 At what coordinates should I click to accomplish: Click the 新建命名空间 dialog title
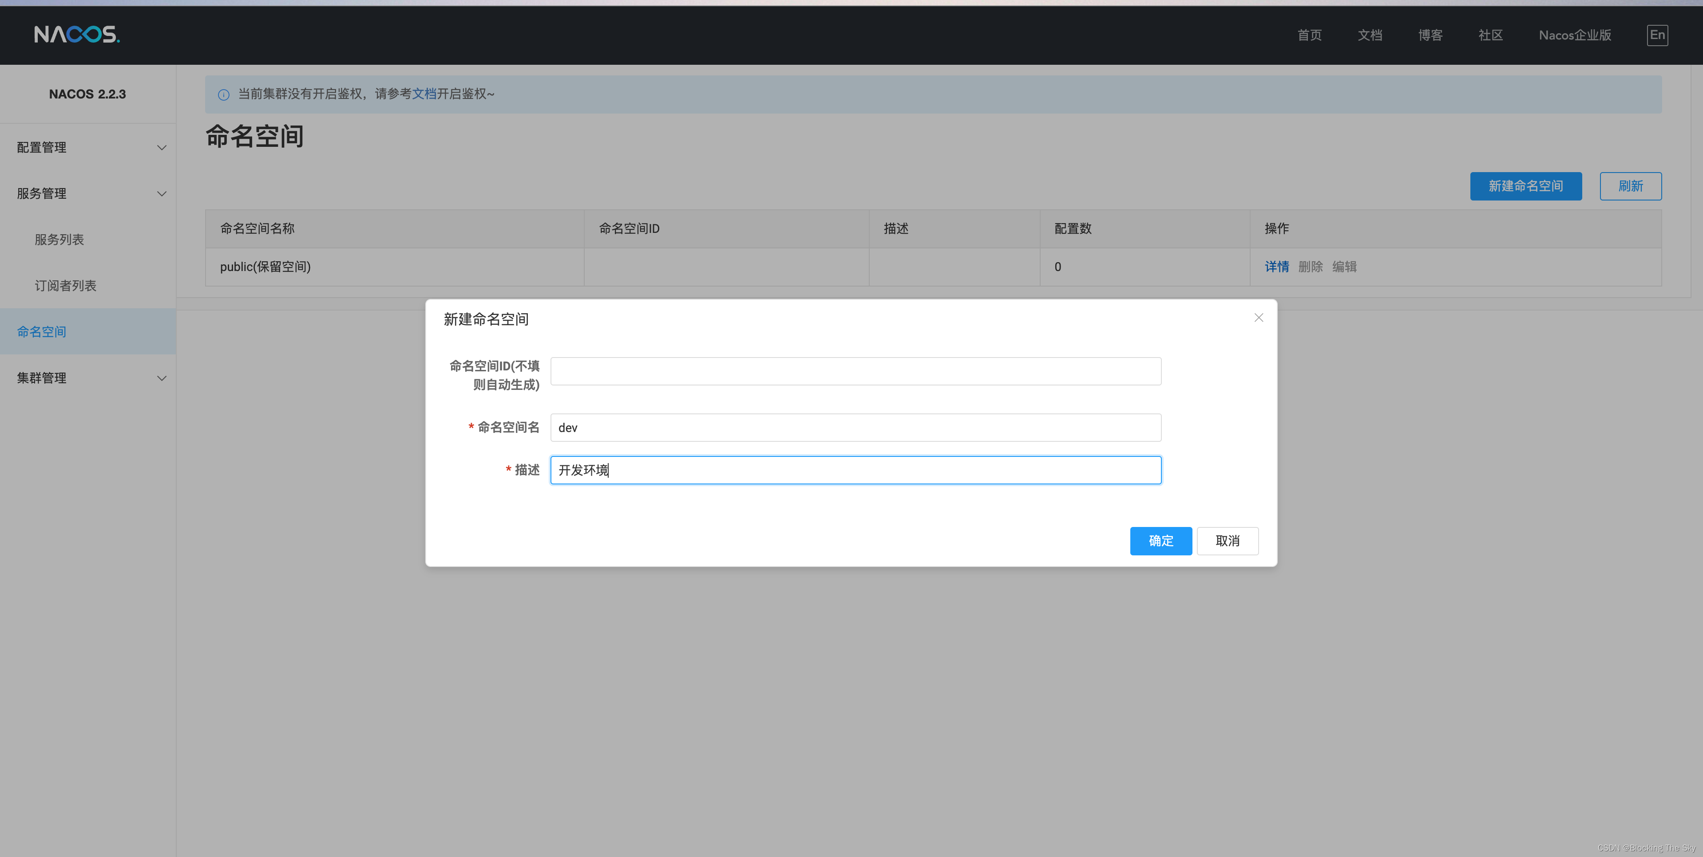pyautogui.click(x=486, y=319)
